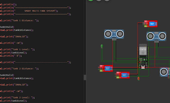Select the relay module above the ESP32
The height and width of the screenshot is (103, 170).
(x=151, y=24)
